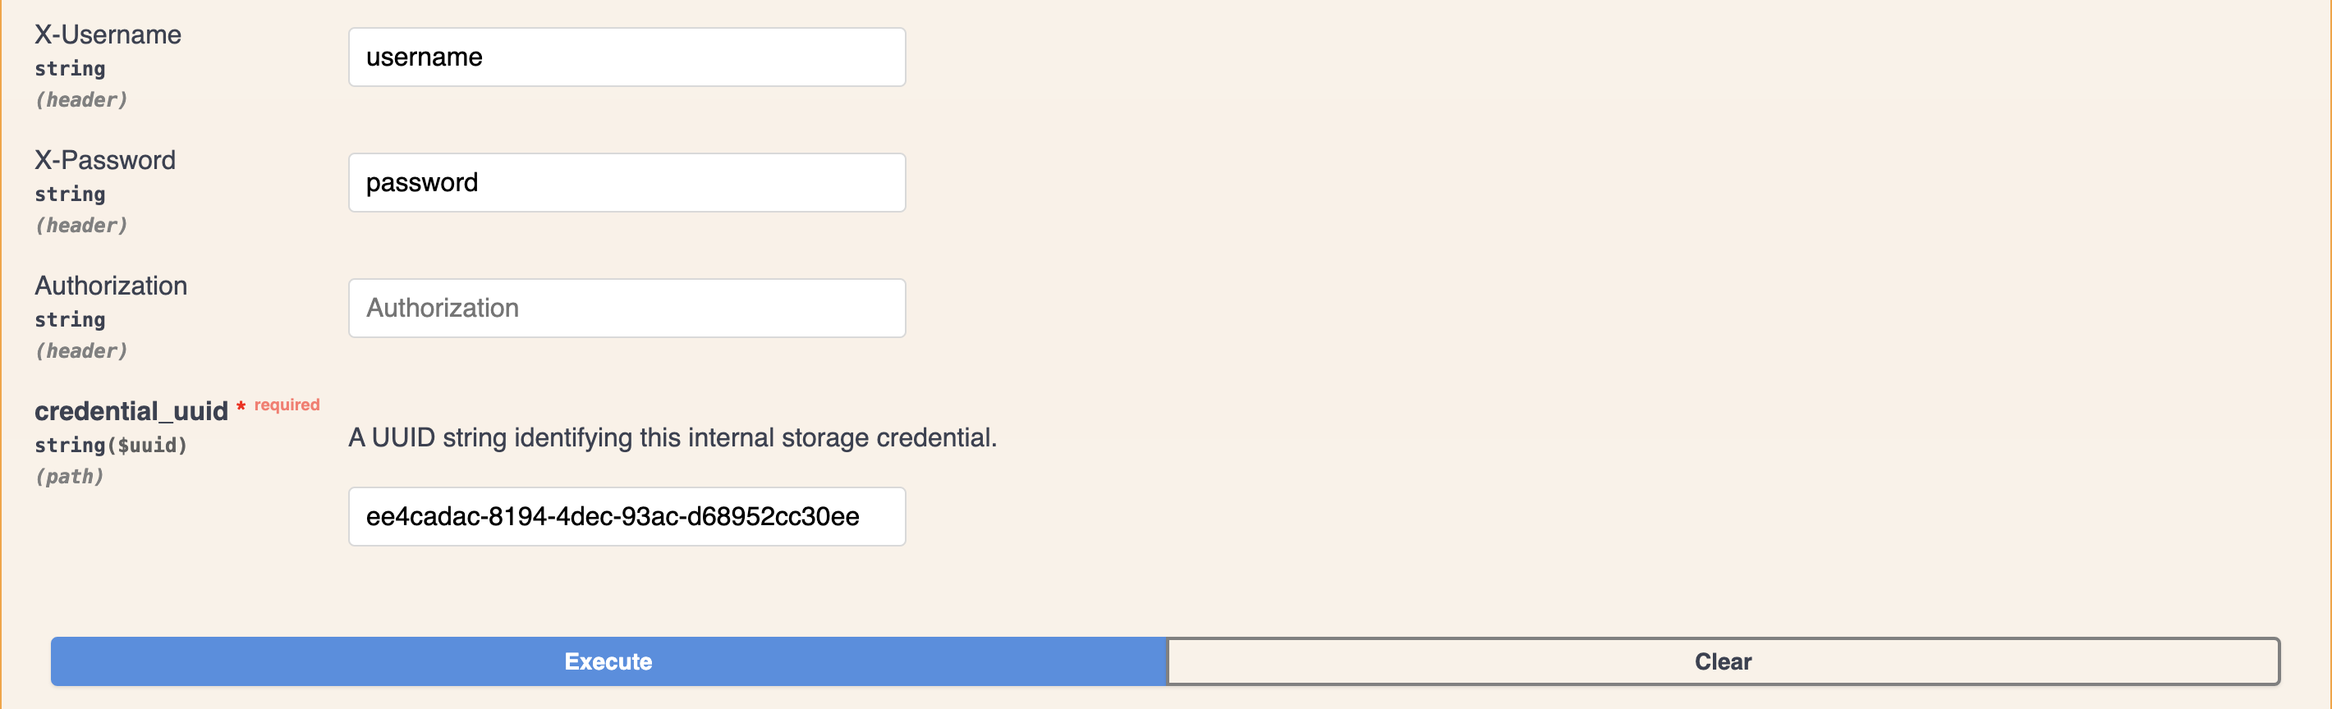Image resolution: width=2332 pixels, height=709 pixels.
Task: Click the 'string' type under X-Password
Action: [70, 194]
